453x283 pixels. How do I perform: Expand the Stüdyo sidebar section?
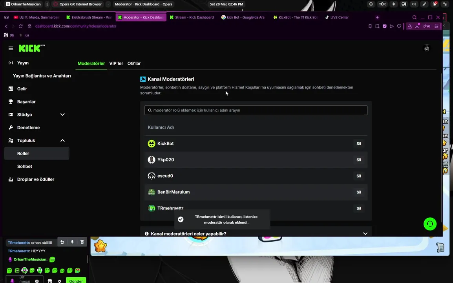(x=62, y=115)
